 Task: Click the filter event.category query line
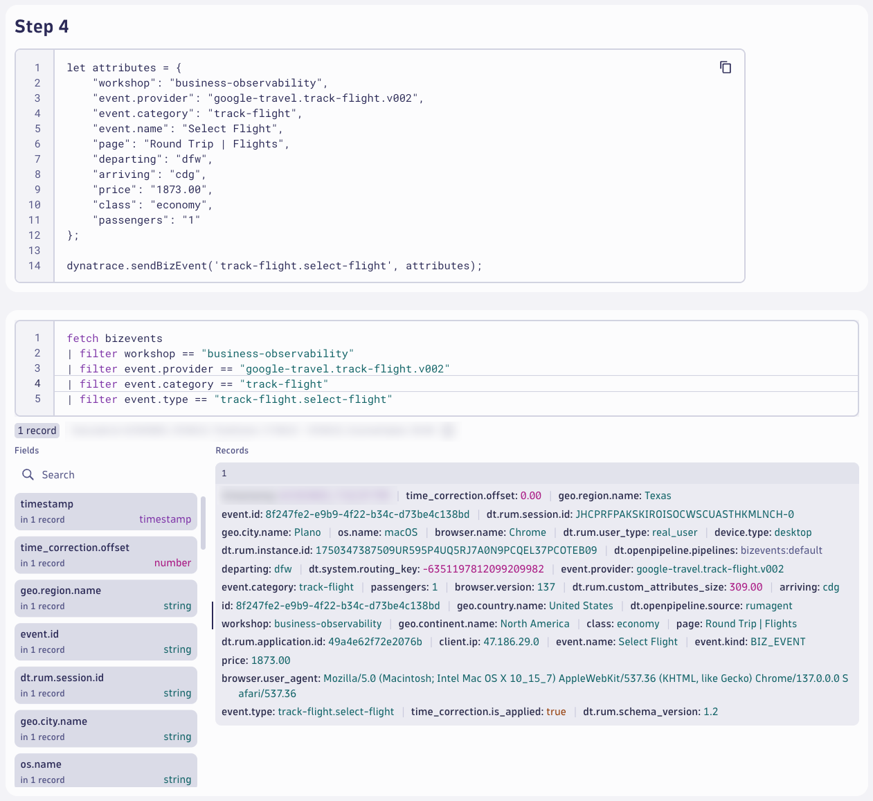click(x=197, y=384)
